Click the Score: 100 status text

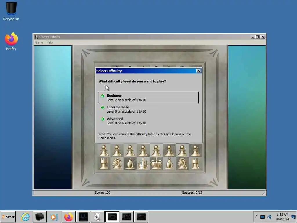click(102, 193)
